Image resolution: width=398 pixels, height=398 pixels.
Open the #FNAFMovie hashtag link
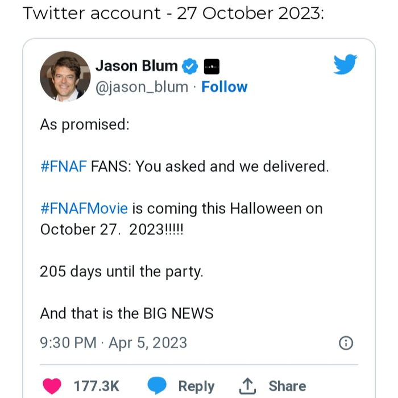[84, 209]
